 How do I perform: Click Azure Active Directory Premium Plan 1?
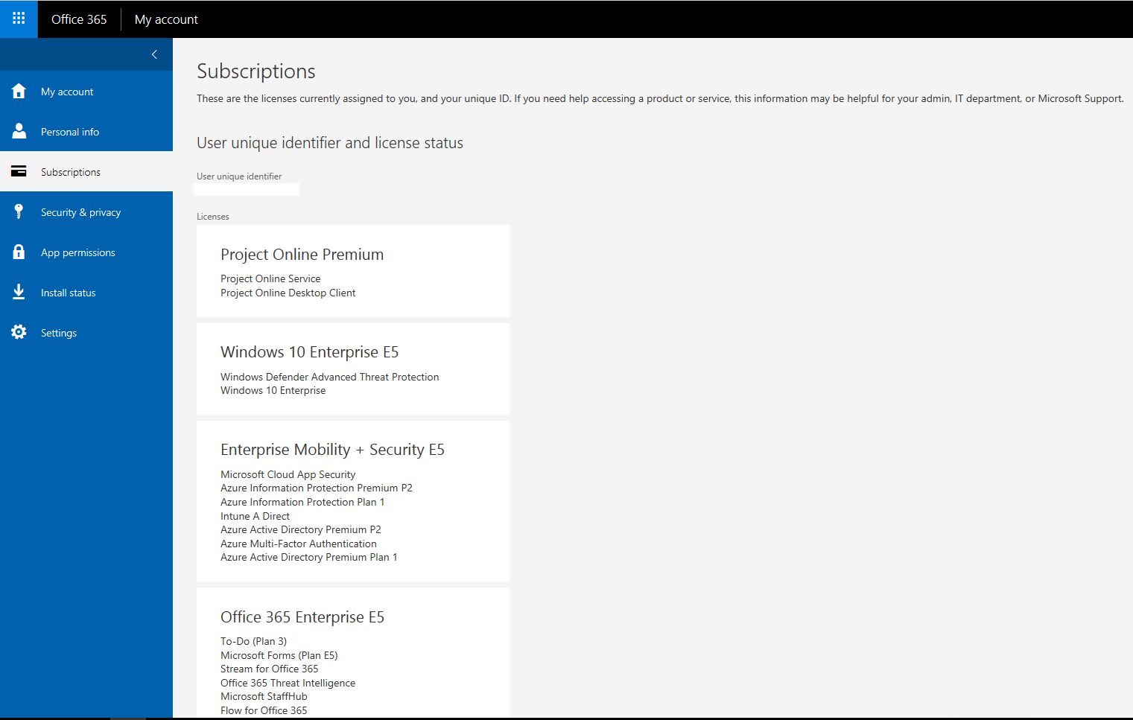(308, 557)
